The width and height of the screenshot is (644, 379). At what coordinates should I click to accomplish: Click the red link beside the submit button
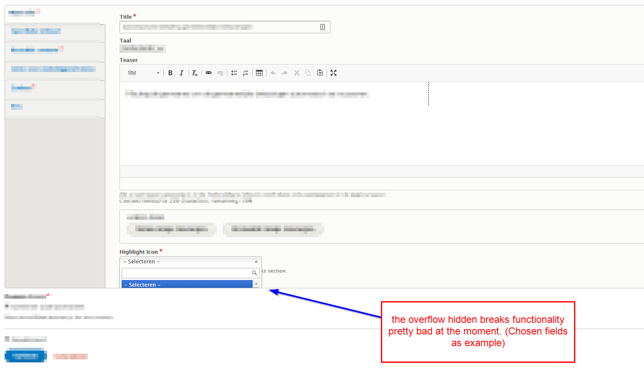pos(70,356)
